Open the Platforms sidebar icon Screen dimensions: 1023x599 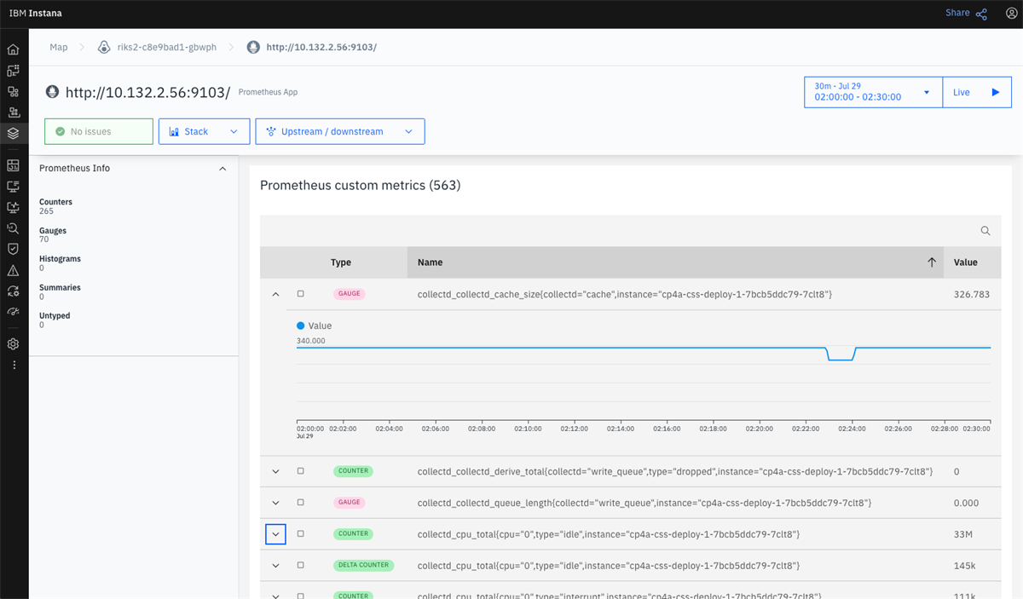[13, 112]
